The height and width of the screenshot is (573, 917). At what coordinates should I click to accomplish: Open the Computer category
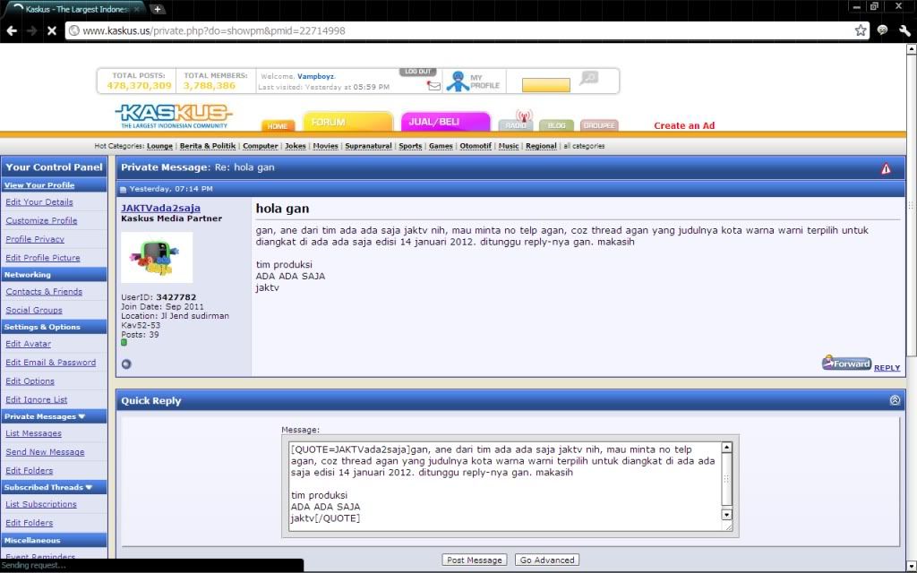coord(261,146)
